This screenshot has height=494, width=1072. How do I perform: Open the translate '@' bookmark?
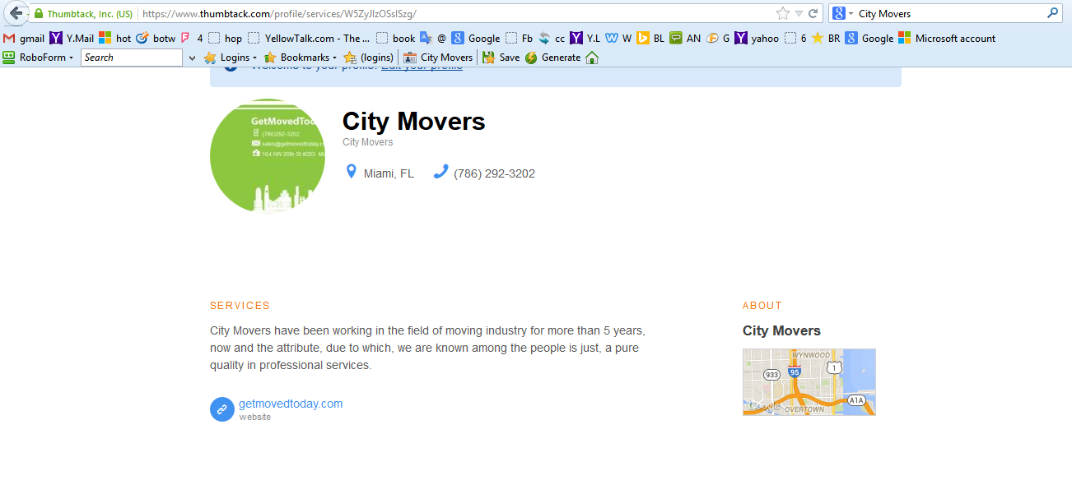point(432,38)
